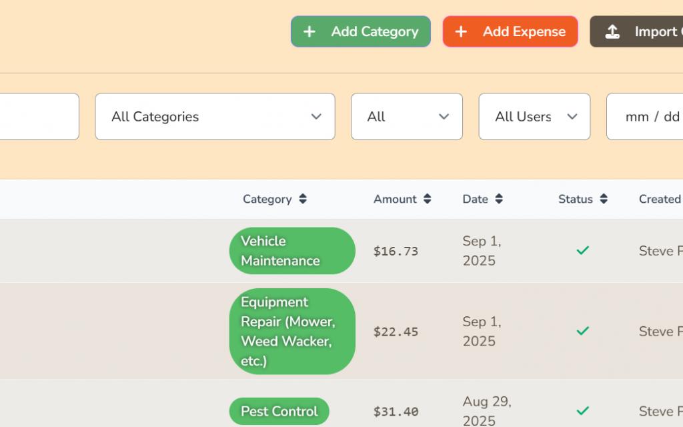Image resolution: width=683 pixels, height=427 pixels.
Task: Click the Add Expense button
Action: [x=510, y=31]
